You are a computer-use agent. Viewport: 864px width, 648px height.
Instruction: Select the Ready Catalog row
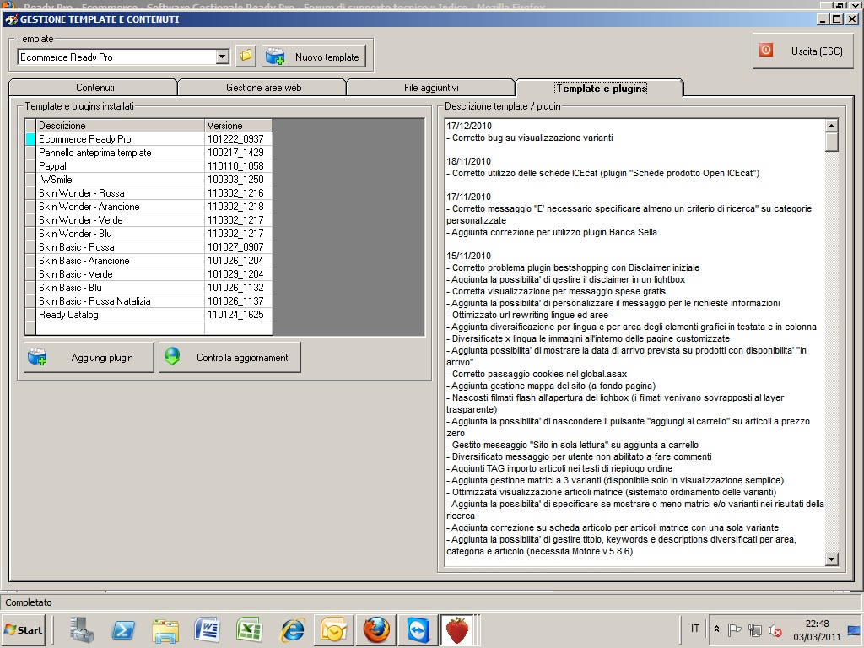coord(148,315)
